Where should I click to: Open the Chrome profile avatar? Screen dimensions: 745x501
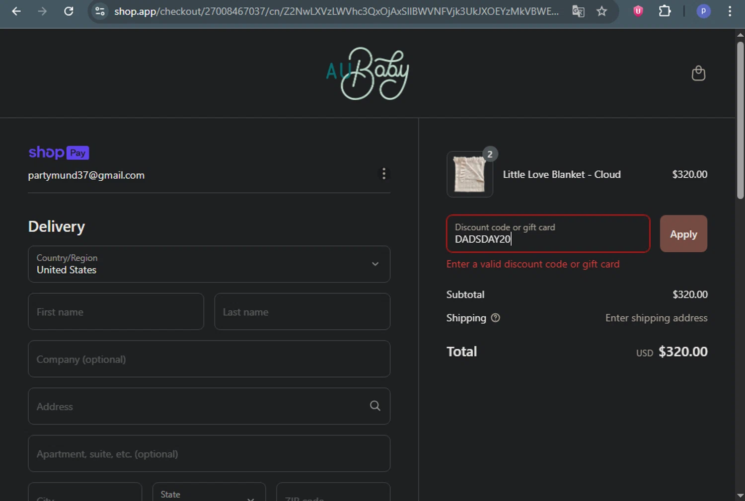[x=703, y=11]
